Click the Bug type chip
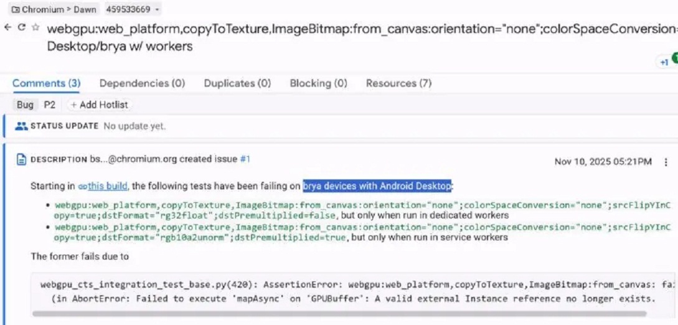The height and width of the screenshot is (325, 678). coord(26,105)
